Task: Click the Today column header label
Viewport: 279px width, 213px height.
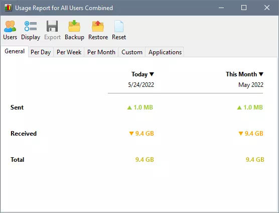Action: coord(139,74)
